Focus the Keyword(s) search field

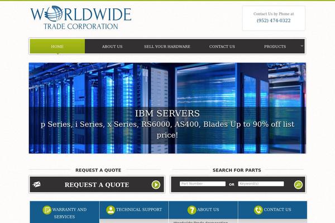click(261, 184)
